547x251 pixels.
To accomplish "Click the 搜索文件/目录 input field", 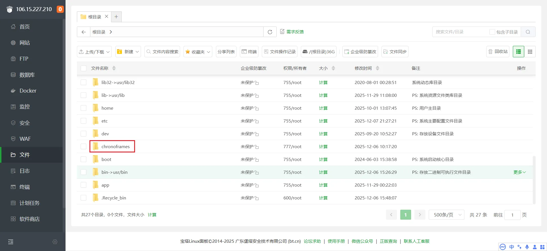I will (x=460, y=32).
